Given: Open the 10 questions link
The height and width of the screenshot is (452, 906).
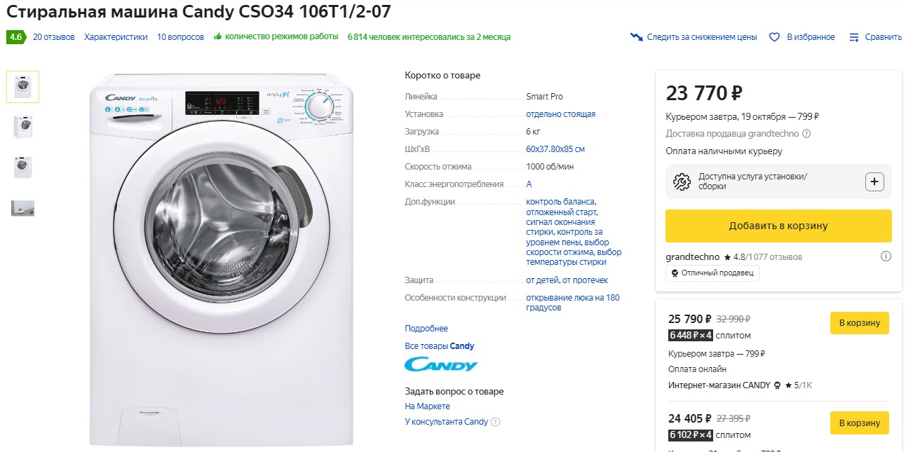Looking at the screenshot, I should (180, 37).
